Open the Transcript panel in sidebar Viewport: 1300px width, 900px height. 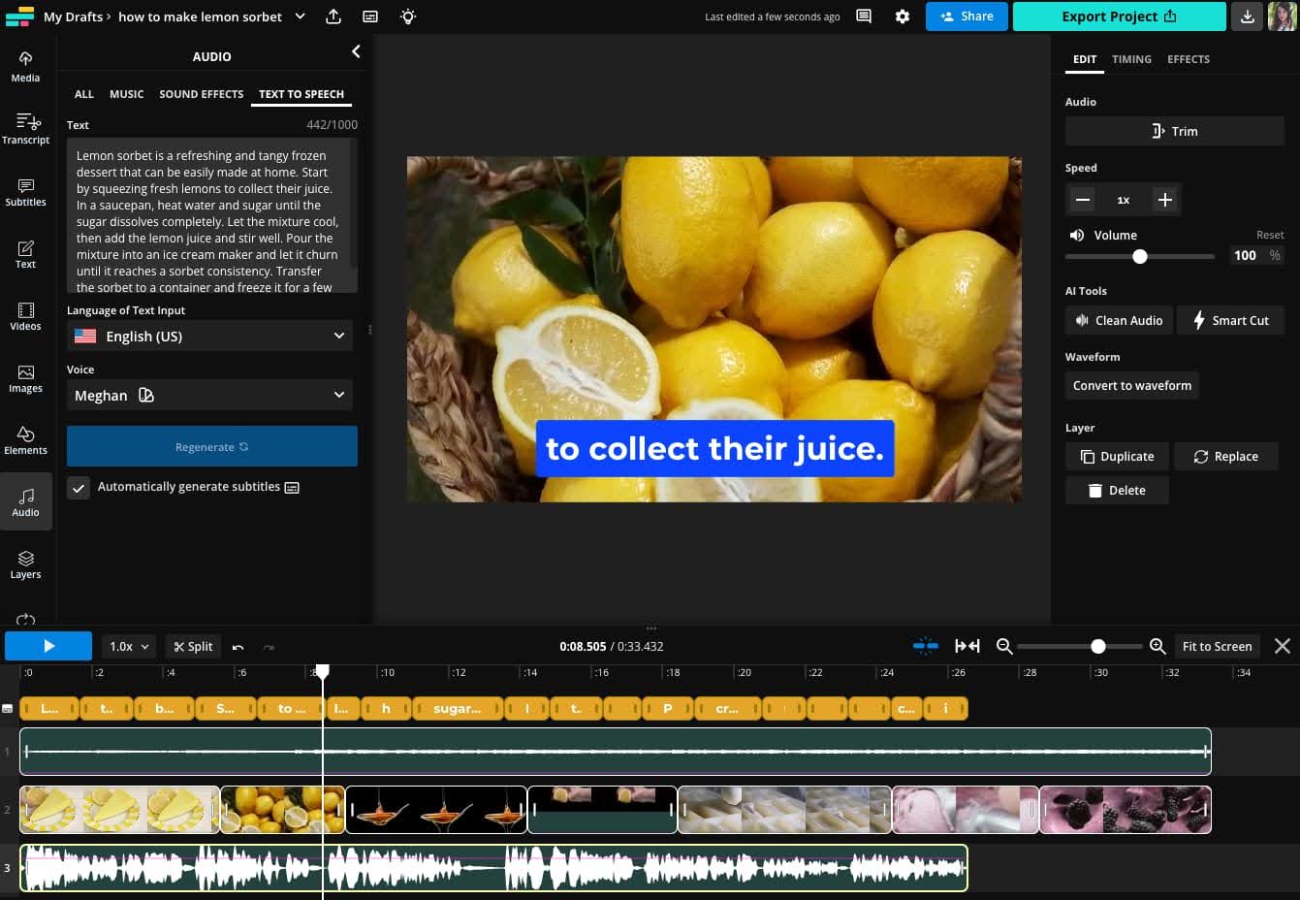[x=25, y=128]
